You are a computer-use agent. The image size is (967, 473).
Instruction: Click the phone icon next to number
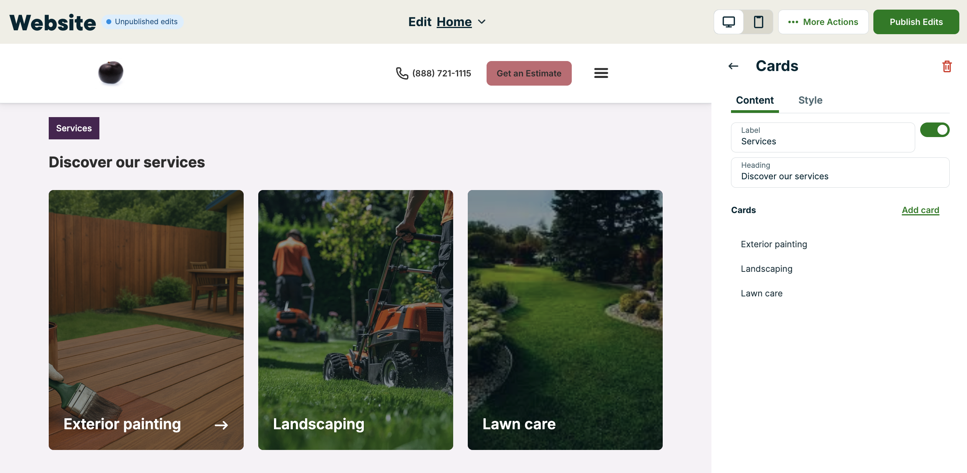pos(402,73)
